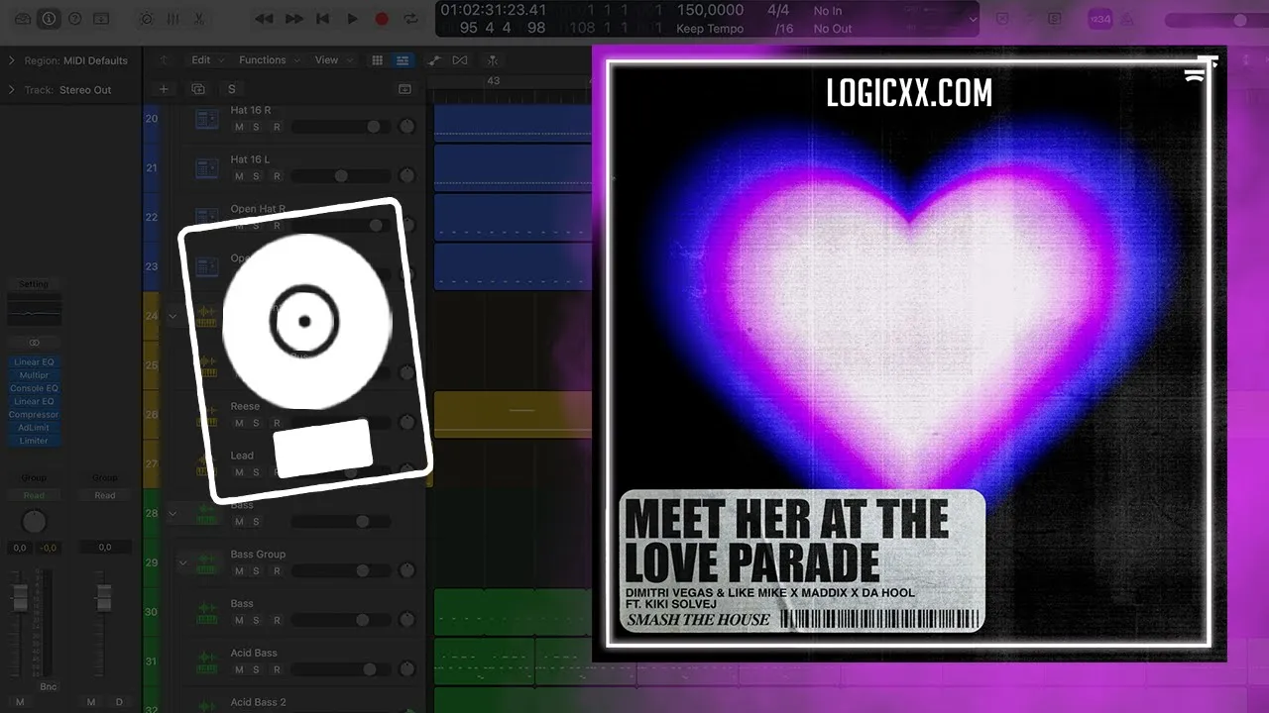Open LCD display mode dropdown arrow
Image resolution: width=1269 pixels, height=713 pixels.
point(973,19)
